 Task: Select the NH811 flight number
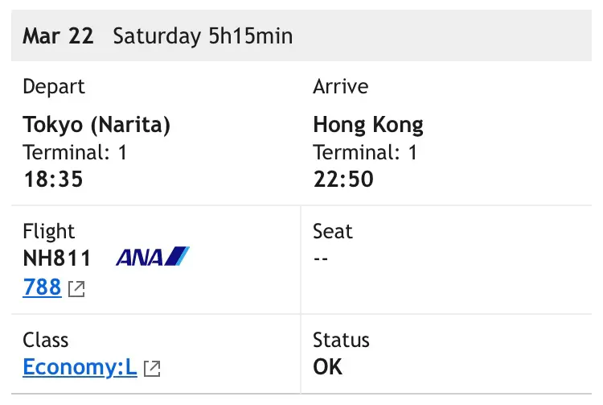(x=57, y=258)
